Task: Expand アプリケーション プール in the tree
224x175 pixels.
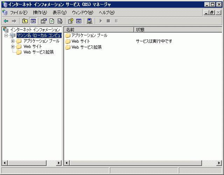Action: click(13, 41)
